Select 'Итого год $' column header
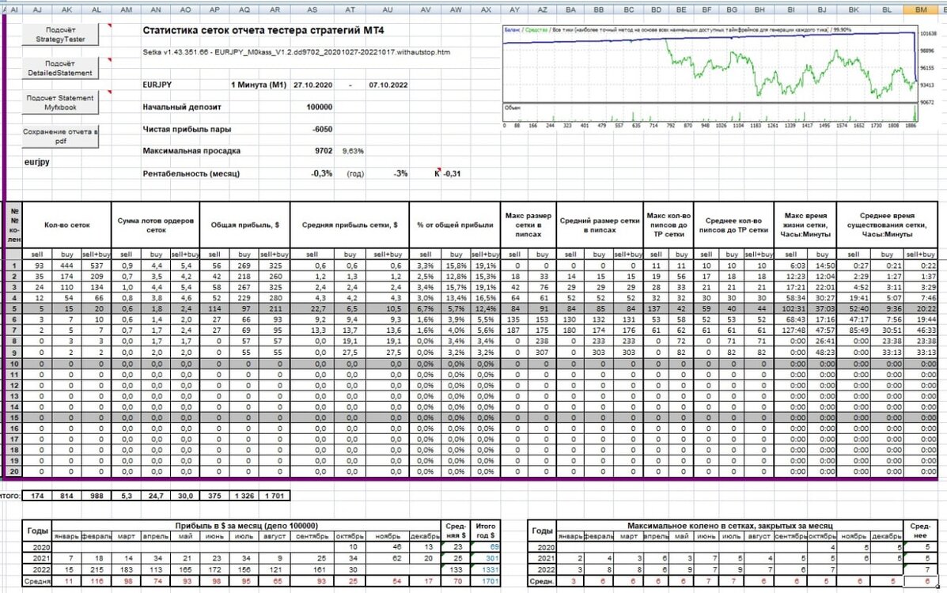The image size is (947, 593). point(485,531)
